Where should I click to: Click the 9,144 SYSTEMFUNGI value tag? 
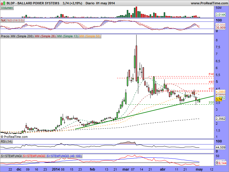point(222,163)
